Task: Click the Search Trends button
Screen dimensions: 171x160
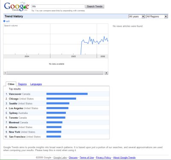Action: (x=95, y=6)
